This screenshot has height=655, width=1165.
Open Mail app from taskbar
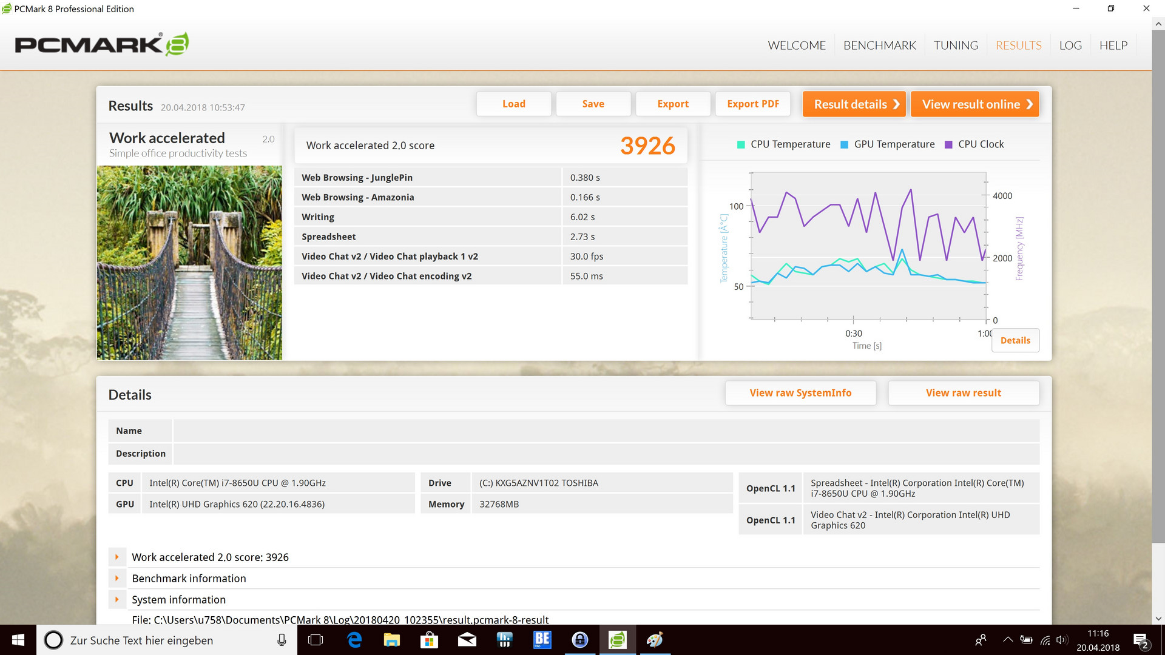pyautogui.click(x=467, y=640)
